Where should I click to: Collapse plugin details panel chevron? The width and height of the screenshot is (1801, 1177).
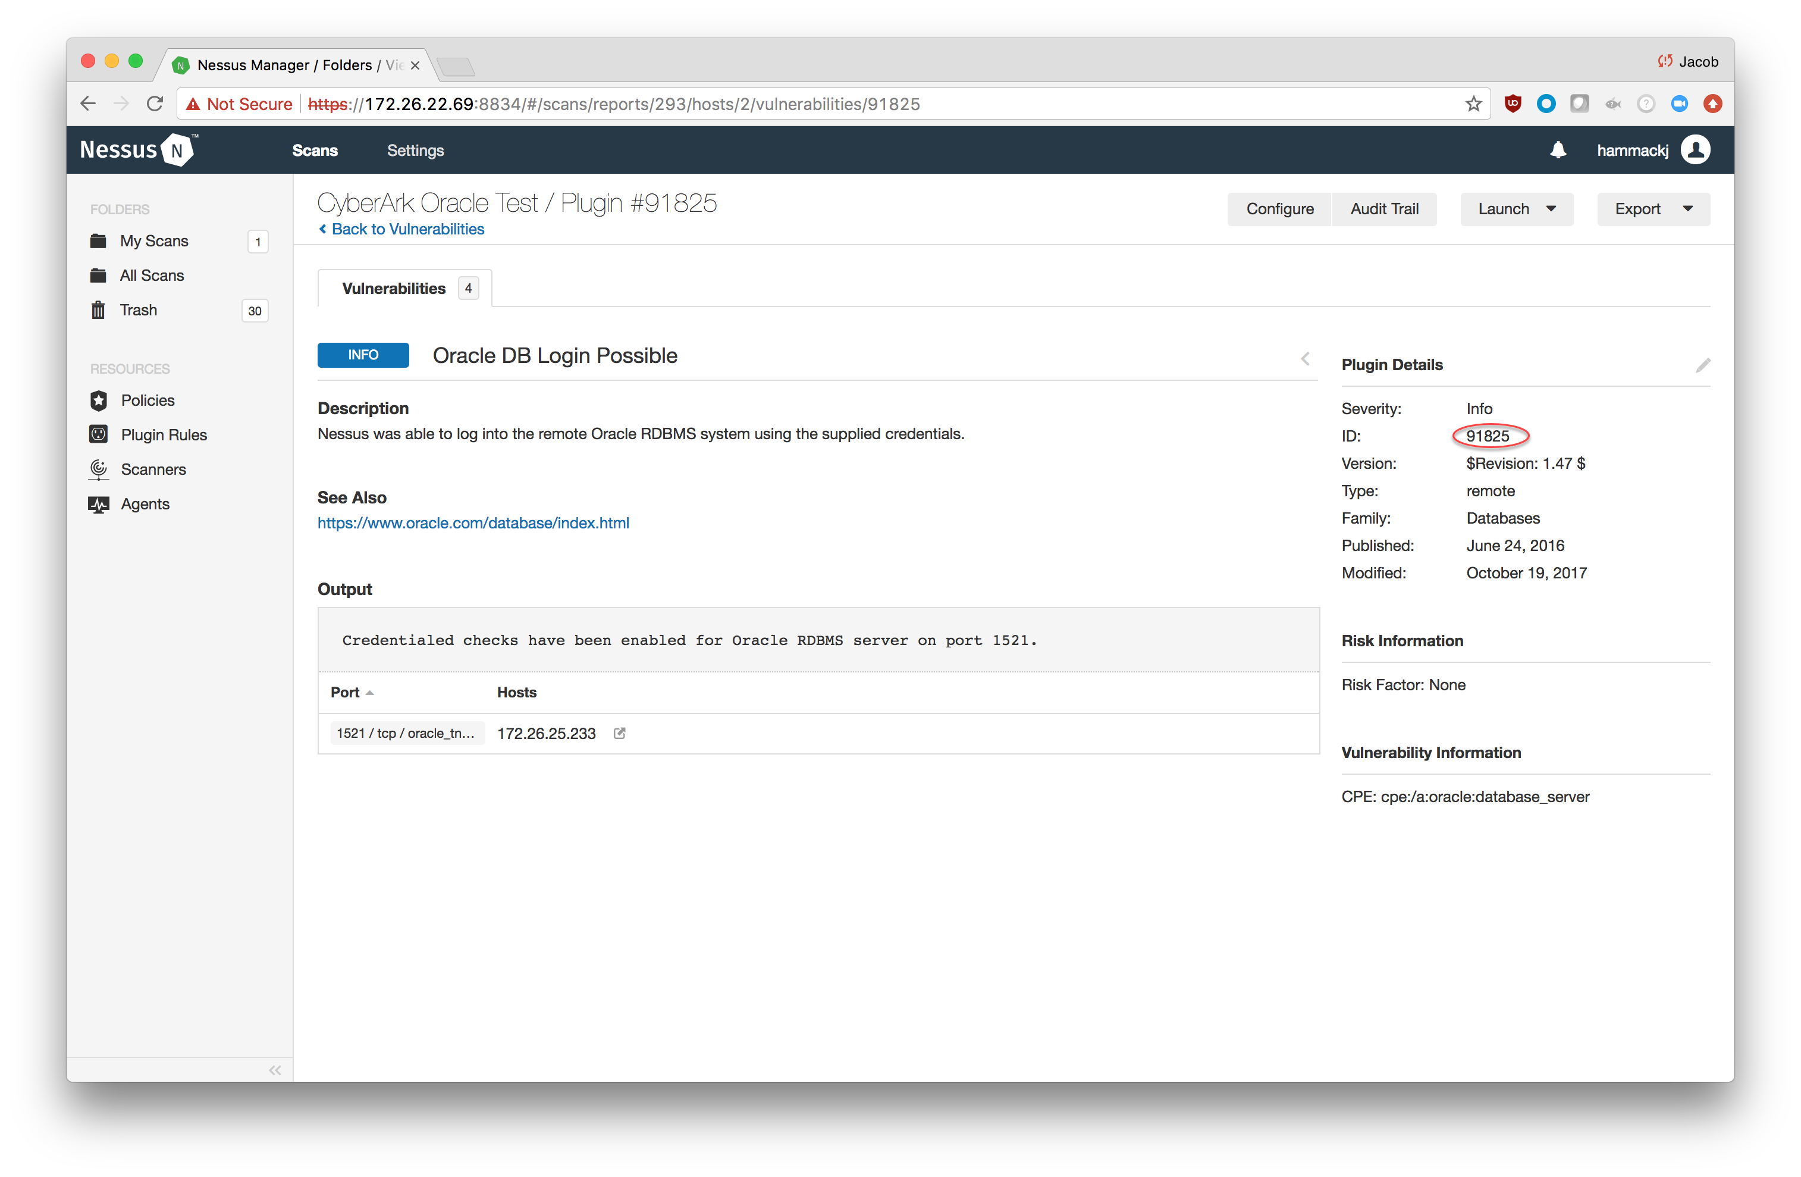tap(1304, 359)
